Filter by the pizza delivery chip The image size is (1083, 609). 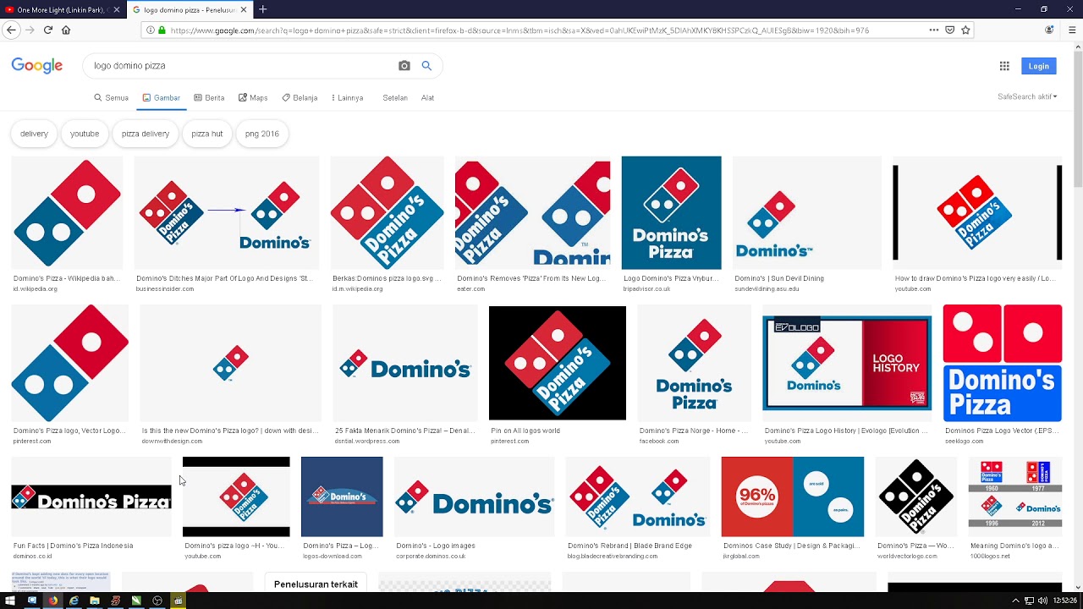click(x=146, y=134)
